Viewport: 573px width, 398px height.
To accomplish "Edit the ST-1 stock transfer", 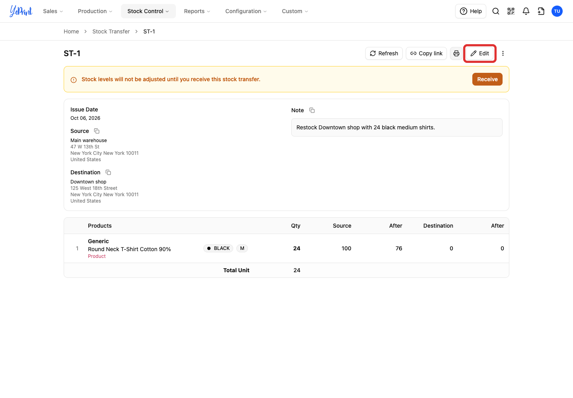I will pos(480,53).
